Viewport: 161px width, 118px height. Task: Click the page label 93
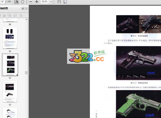[10, 105]
